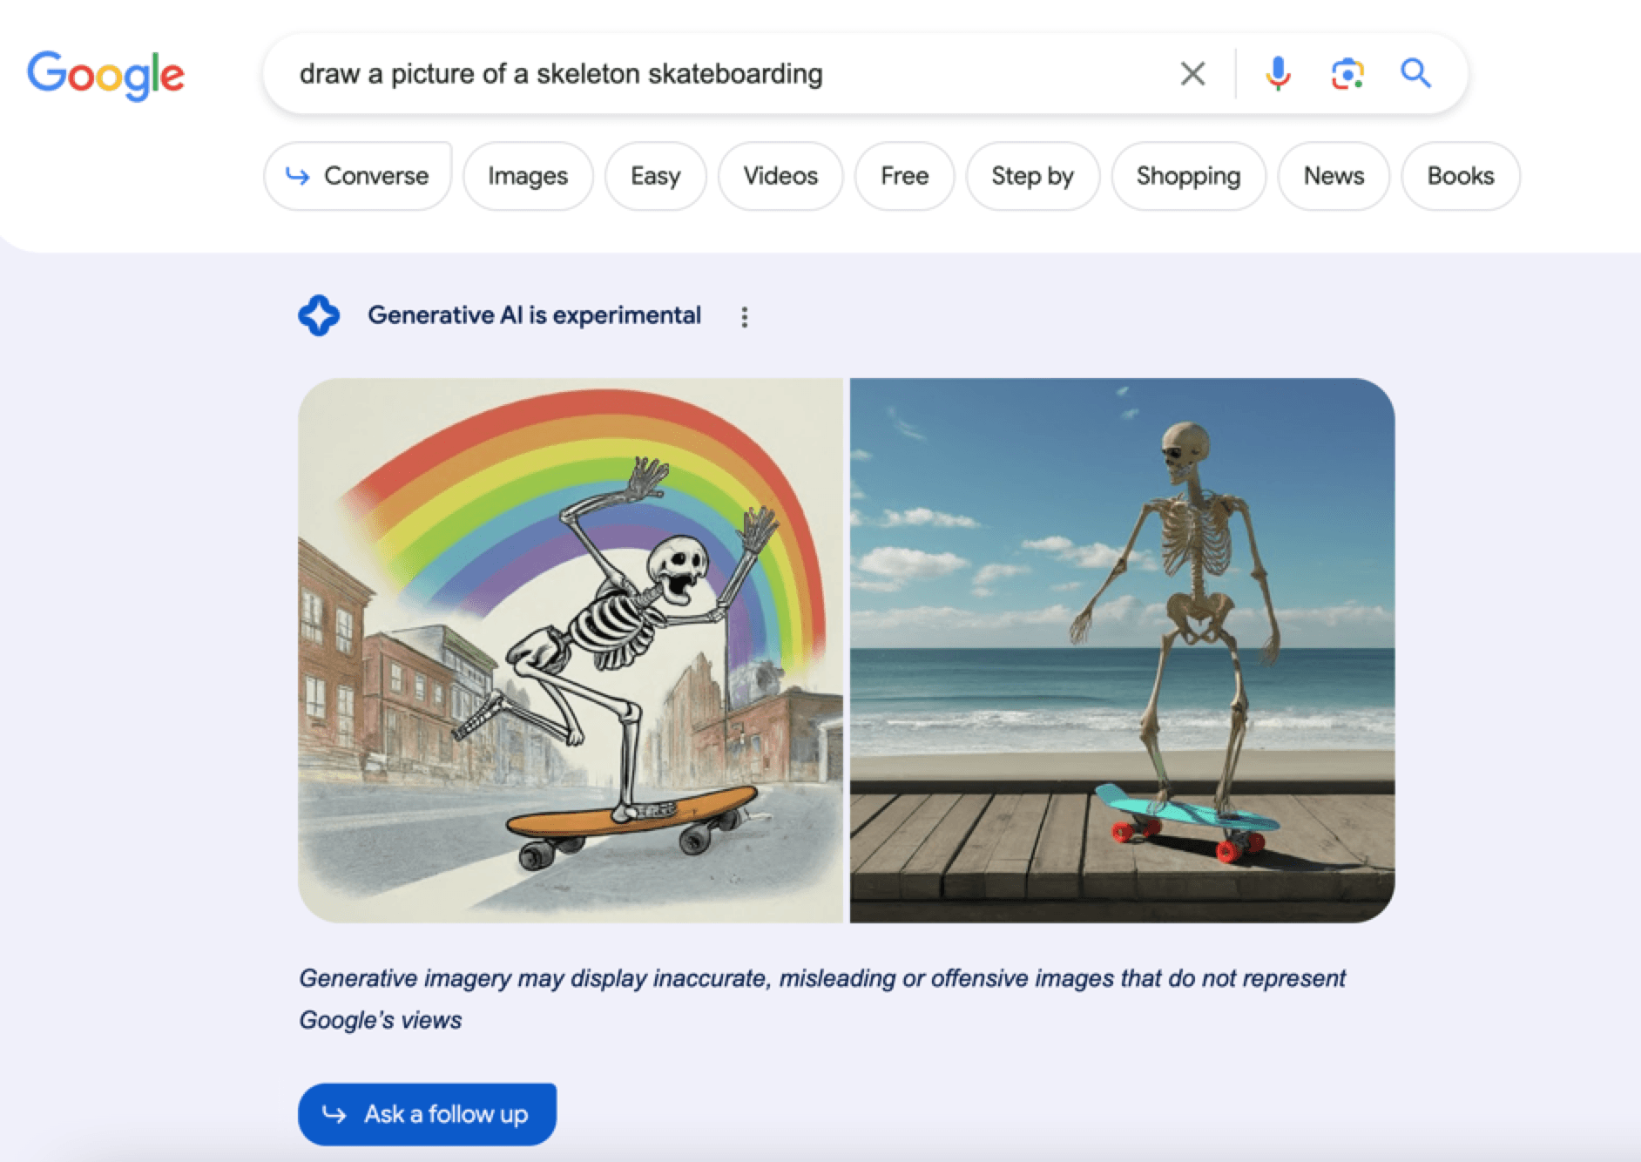1641x1162 pixels.
Task: Click the Easy filter chip
Action: [655, 176]
